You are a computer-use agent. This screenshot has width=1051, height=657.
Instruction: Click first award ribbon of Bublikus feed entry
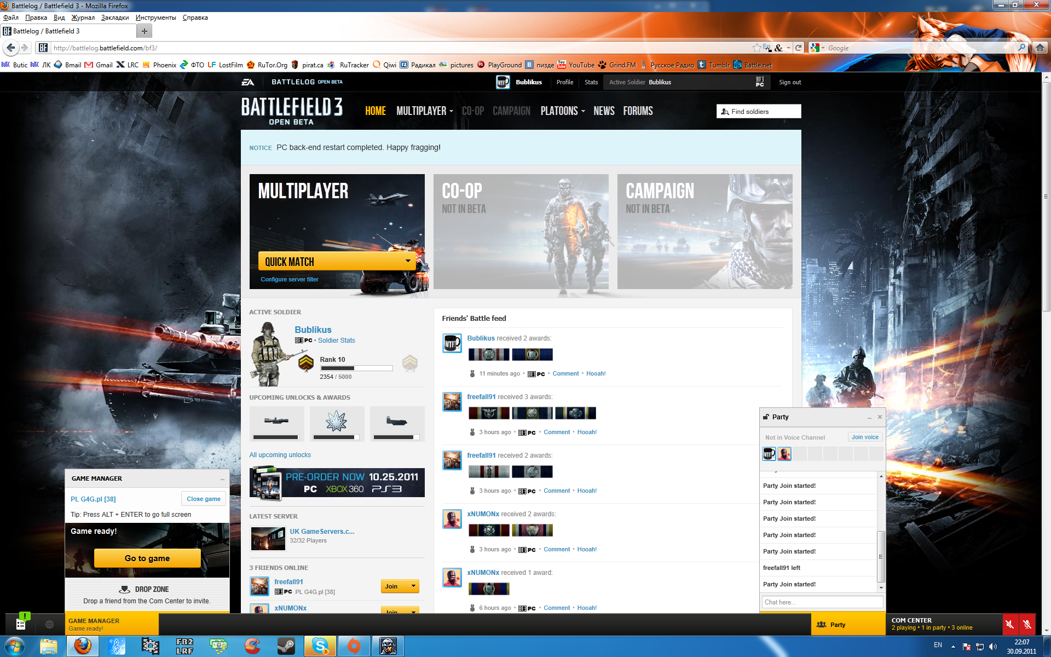point(489,355)
